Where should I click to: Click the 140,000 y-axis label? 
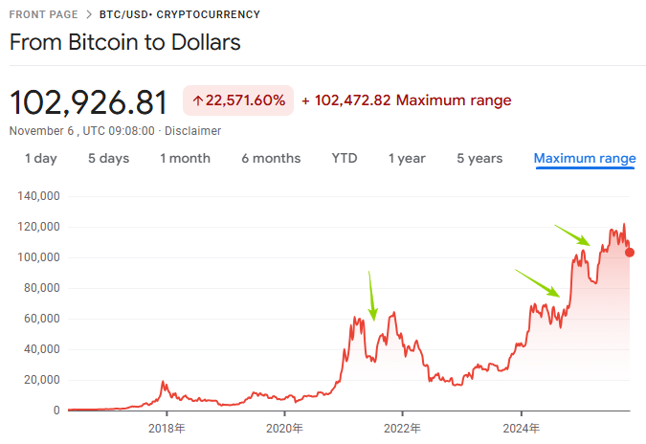point(39,196)
